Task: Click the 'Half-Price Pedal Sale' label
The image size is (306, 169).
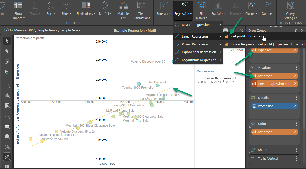Action: [x=54, y=139]
